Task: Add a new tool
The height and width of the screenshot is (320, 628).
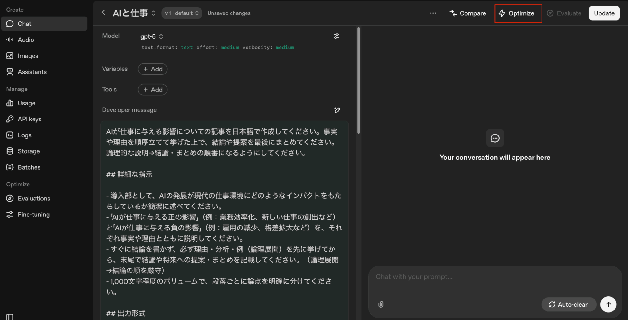Action: point(152,90)
